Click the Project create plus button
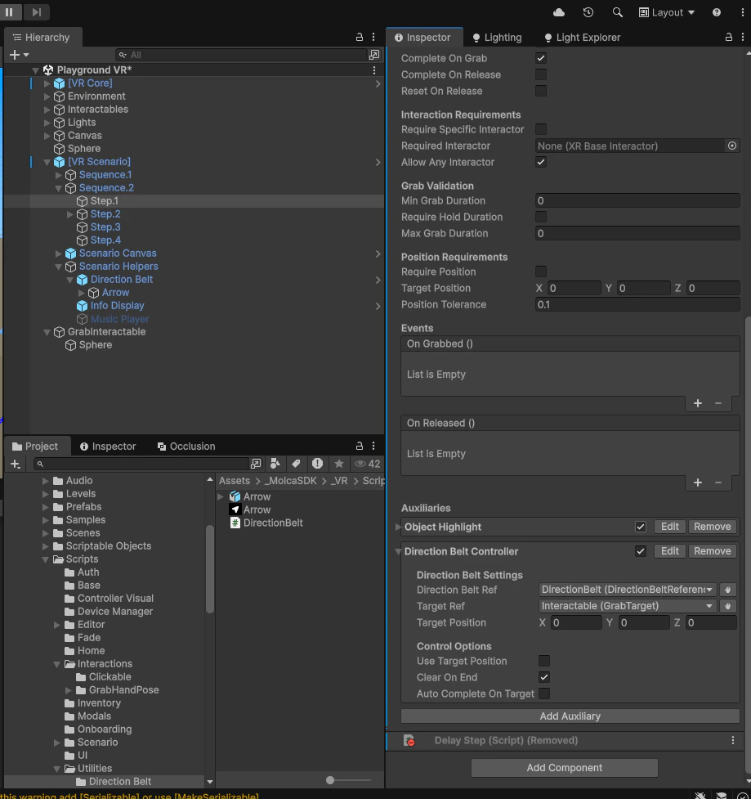 coord(16,464)
